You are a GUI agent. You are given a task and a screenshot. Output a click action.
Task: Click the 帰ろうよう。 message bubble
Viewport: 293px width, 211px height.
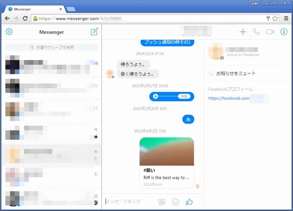click(134, 65)
